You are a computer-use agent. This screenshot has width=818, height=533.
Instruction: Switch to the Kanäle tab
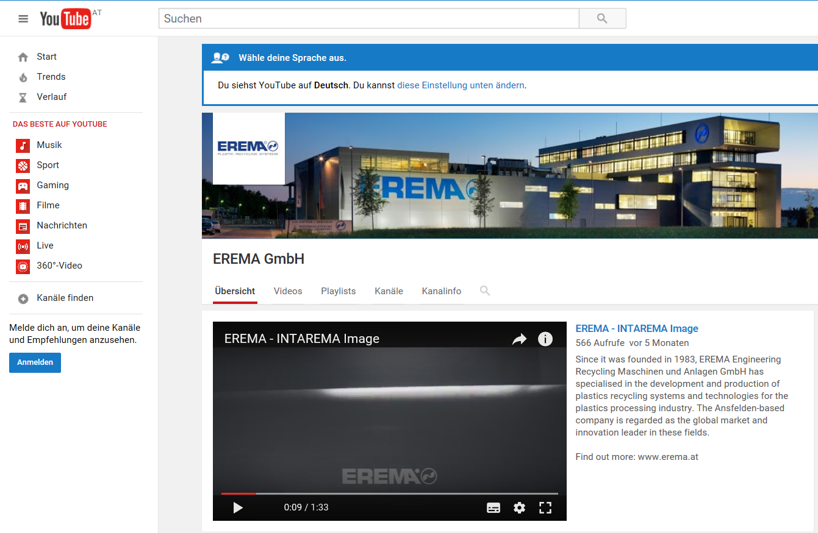click(389, 291)
